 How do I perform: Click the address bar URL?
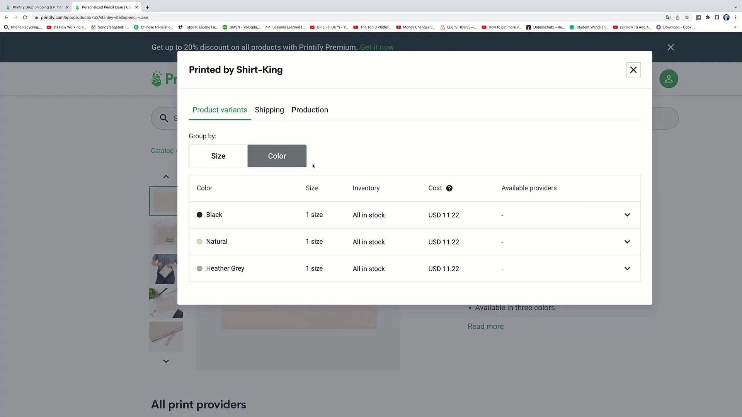[94, 17]
